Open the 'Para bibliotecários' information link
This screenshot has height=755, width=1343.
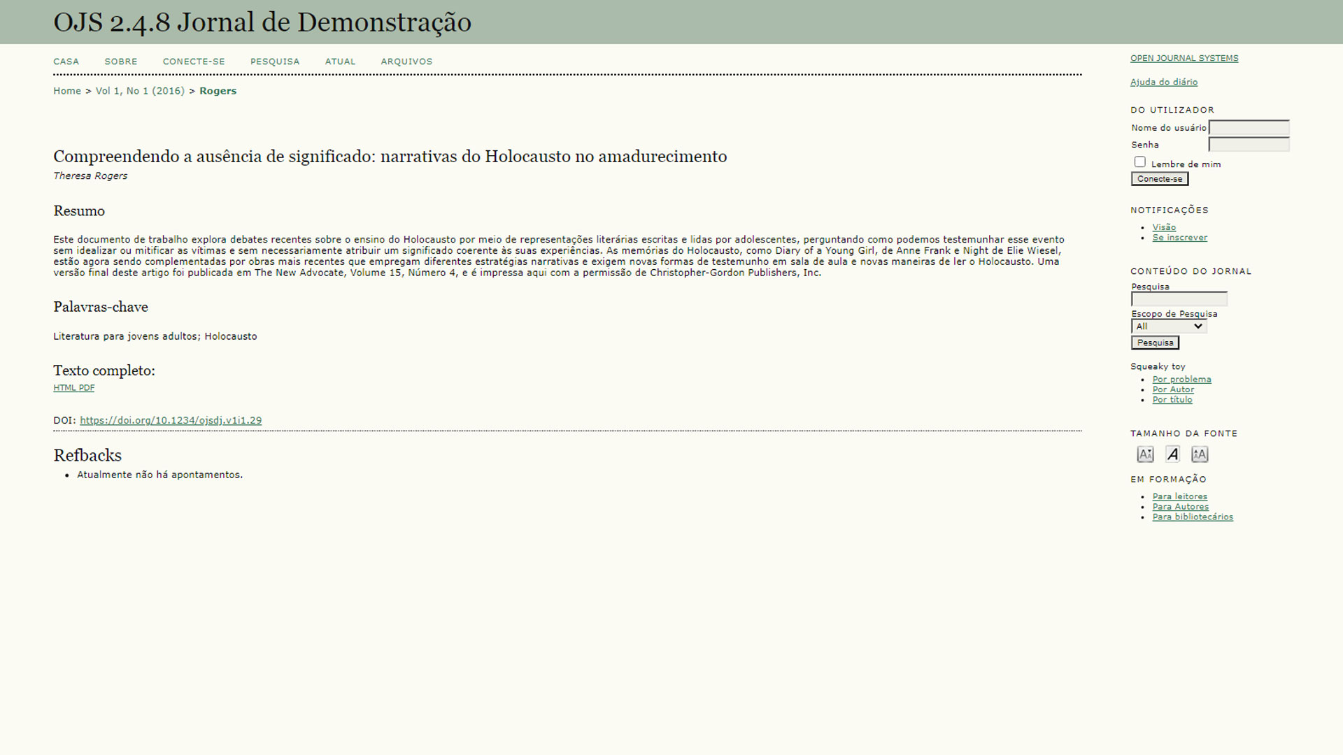tap(1193, 517)
